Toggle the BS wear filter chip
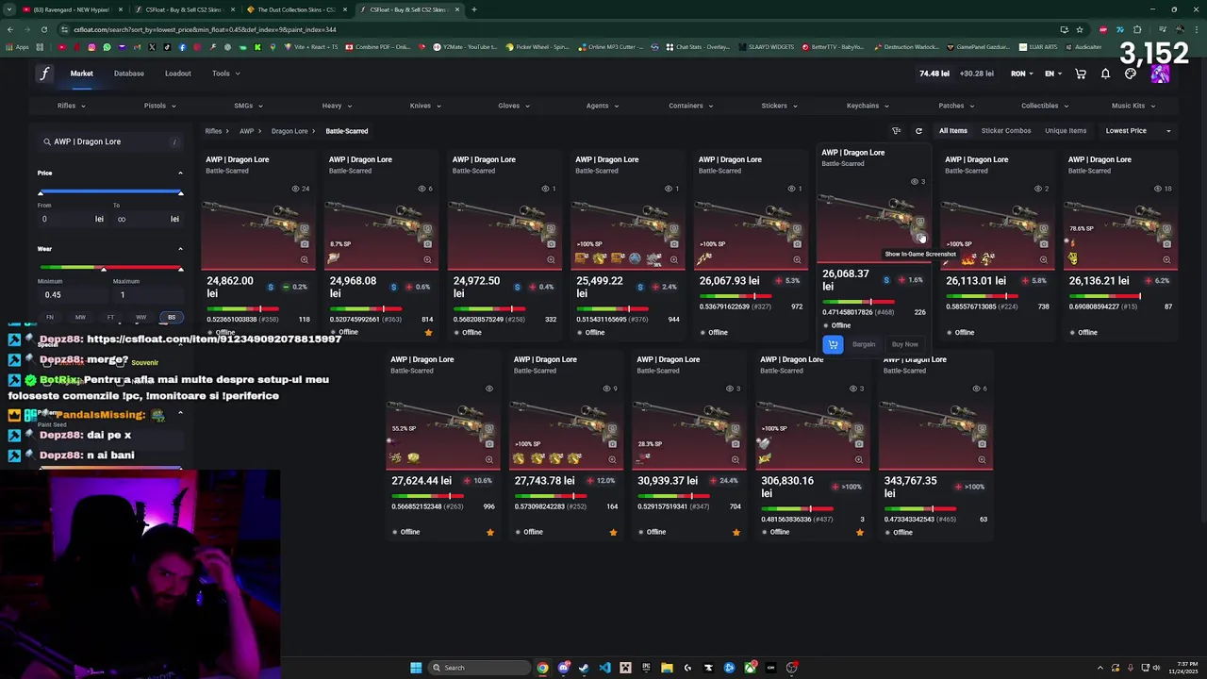The height and width of the screenshot is (679, 1207). 172,317
